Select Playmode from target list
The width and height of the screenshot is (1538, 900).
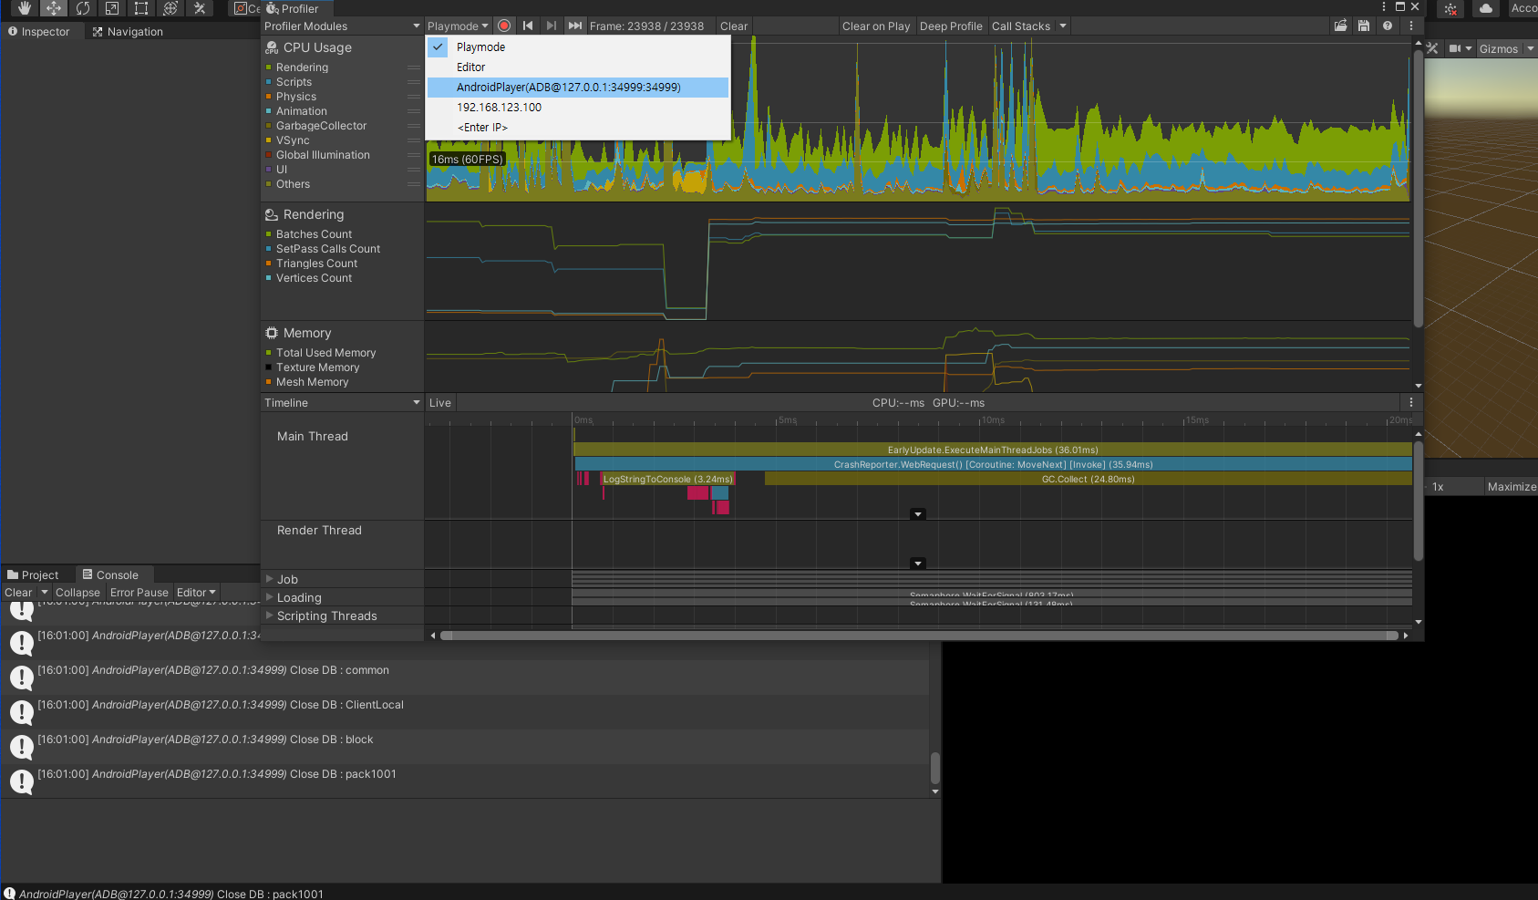coord(578,47)
